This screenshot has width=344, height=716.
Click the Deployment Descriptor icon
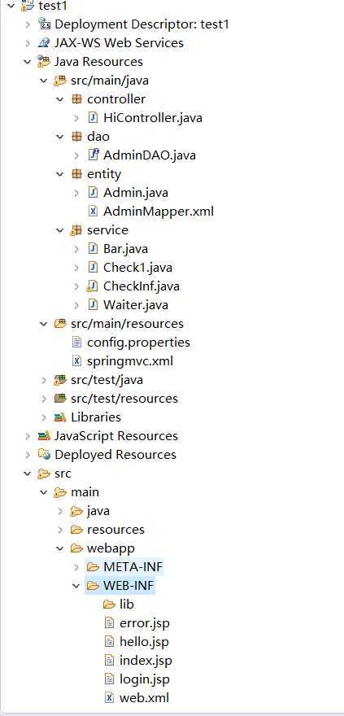(44, 24)
